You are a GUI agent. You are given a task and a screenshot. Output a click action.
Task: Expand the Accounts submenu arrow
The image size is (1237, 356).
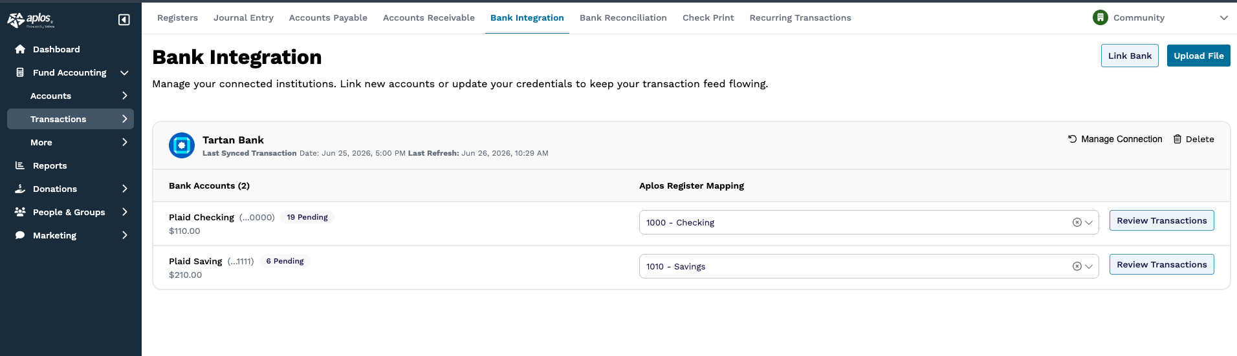[x=125, y=96]
